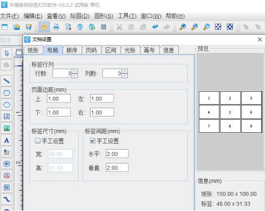
Task: Decrease the row count spinner
Action: pos(75,75)
